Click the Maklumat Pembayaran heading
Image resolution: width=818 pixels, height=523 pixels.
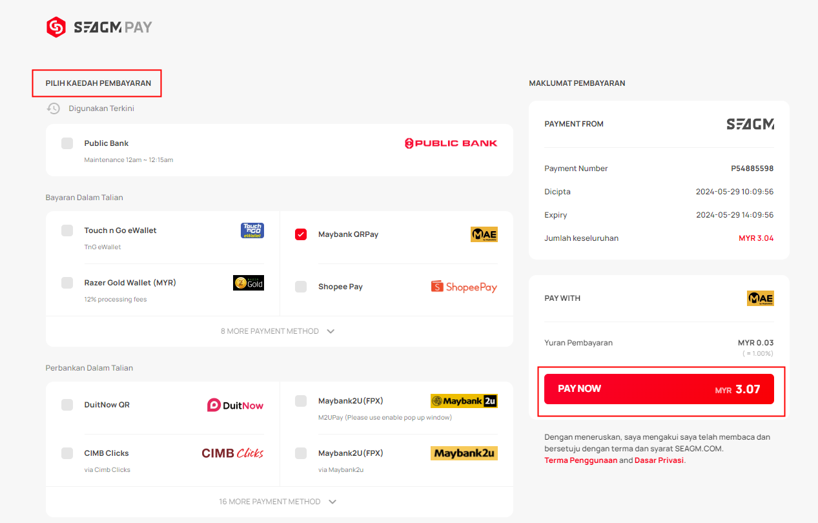tap(577, 83)
